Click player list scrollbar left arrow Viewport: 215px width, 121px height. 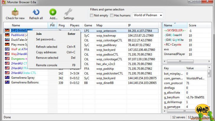point(164,61)
